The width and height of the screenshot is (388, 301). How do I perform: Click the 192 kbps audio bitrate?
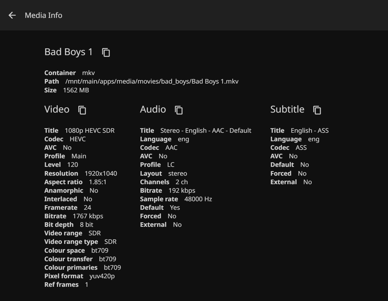click(182, 190)
